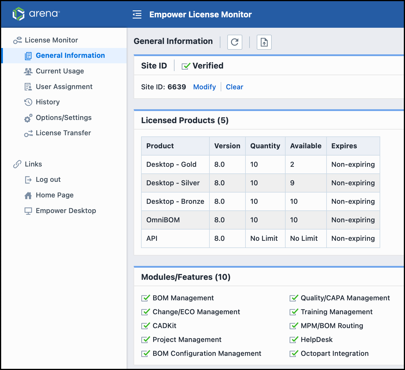Click the Current Usage people icon
The image size is (405, 370).
coord(28,71)
